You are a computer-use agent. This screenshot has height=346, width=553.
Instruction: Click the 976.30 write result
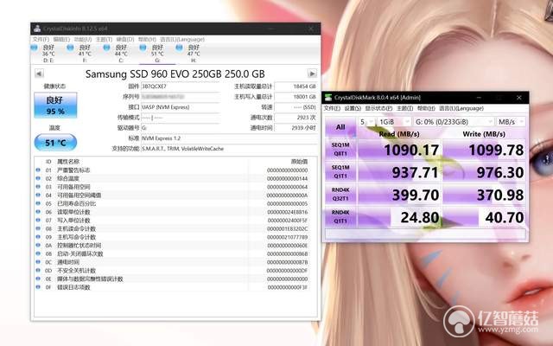484,172
